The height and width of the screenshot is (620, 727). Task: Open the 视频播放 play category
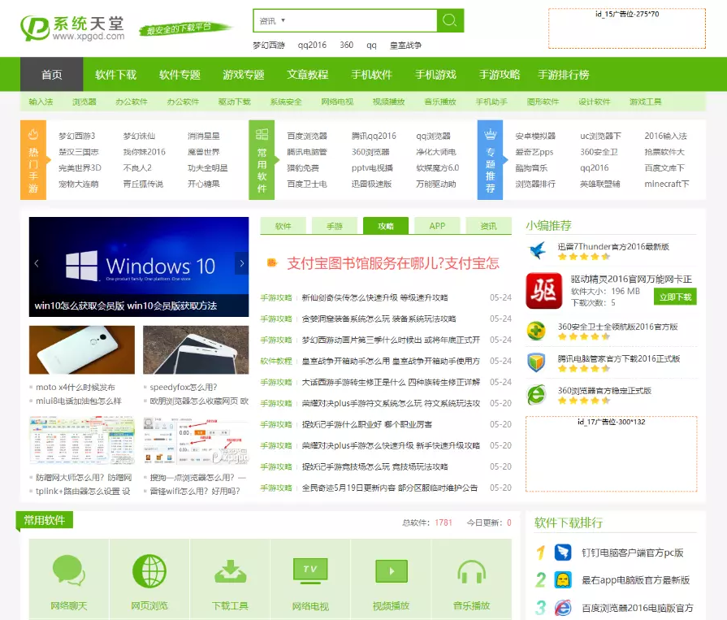click(x=391, y=579)
